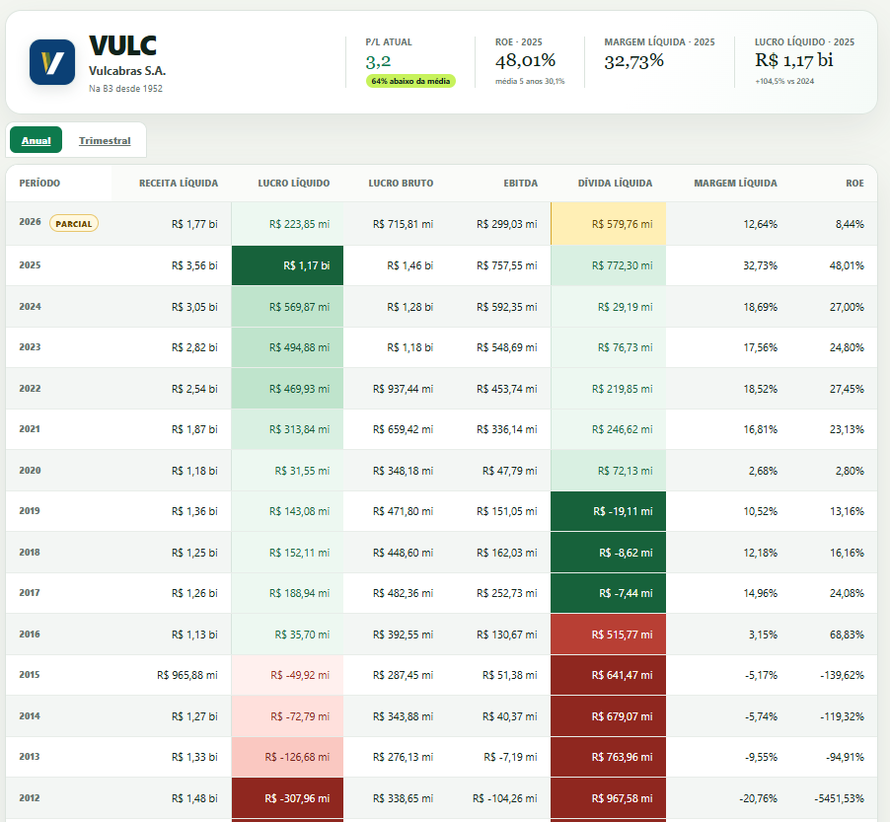Click dívida cell 'R$ 246,62 mi'
Image resolution: width=890 pixels, height=822 pixels.
click(608, 429)
